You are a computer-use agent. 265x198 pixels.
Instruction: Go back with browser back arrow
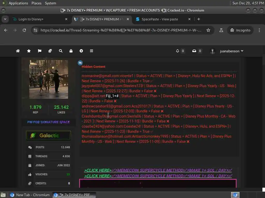6,30
